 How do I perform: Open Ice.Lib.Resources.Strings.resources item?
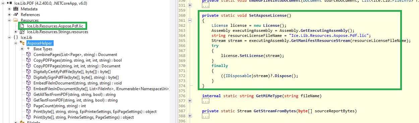click(58, 32)
